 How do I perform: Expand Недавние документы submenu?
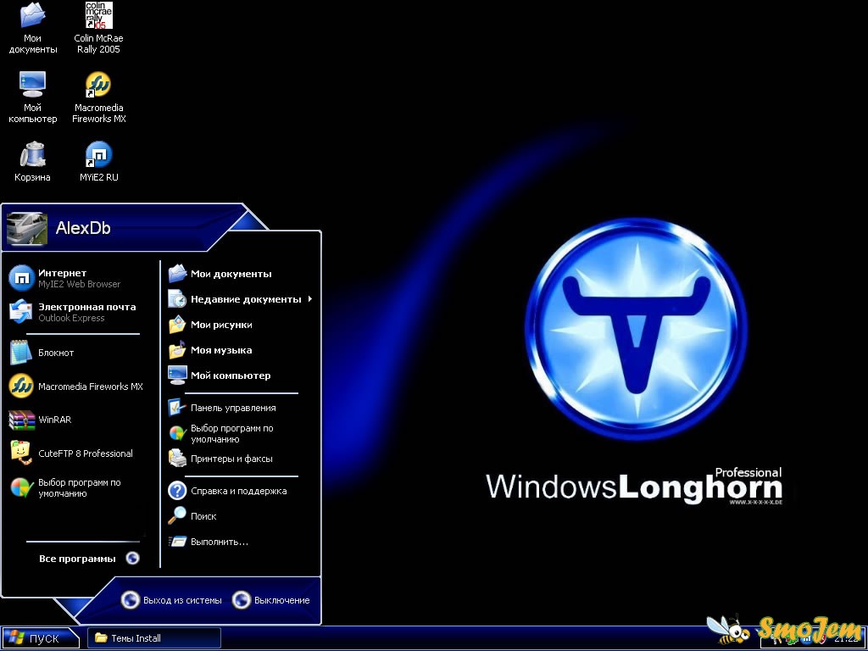(x=242, y=299)
